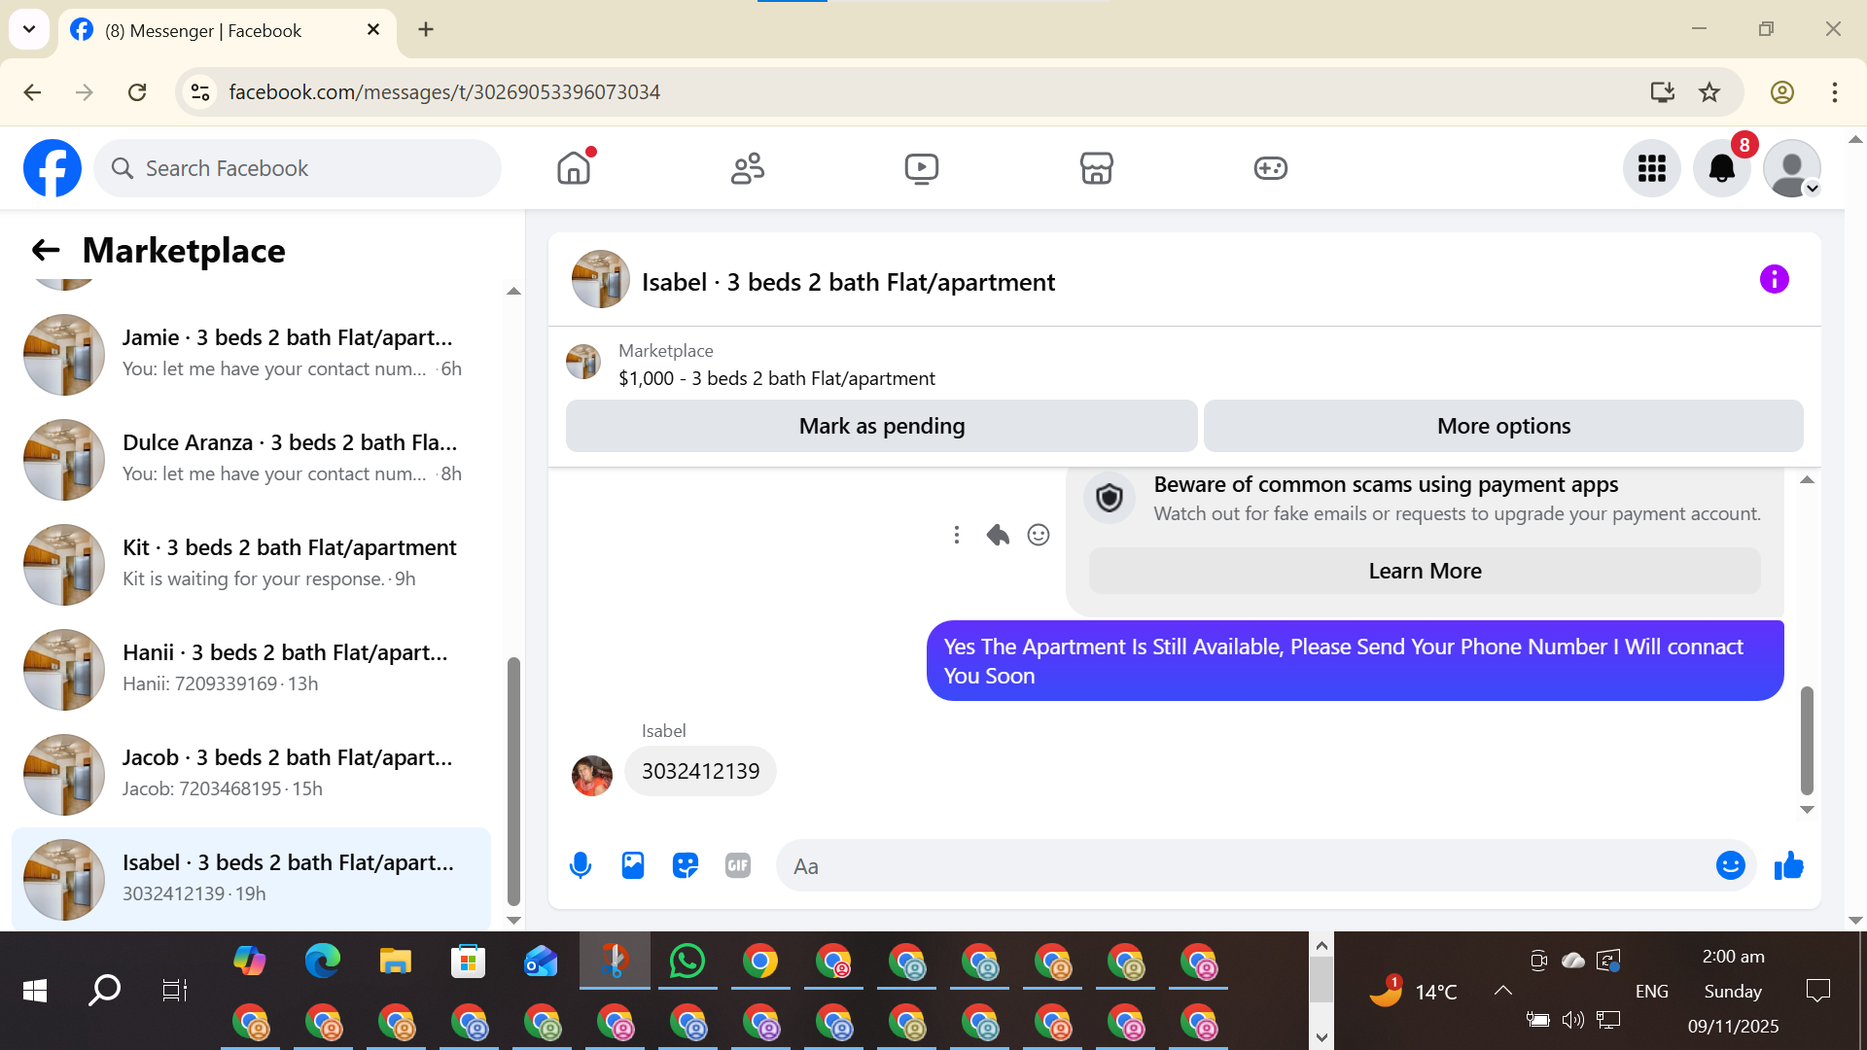Click Mark as pending button
Screen dimensions: 1867x1050
point(881,426)
